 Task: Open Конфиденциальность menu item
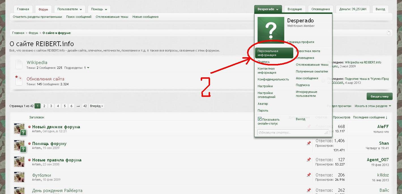click(273, 79)
